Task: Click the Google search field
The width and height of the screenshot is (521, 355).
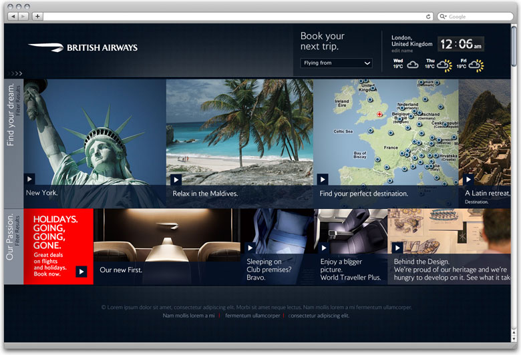Action: point(476,17)
